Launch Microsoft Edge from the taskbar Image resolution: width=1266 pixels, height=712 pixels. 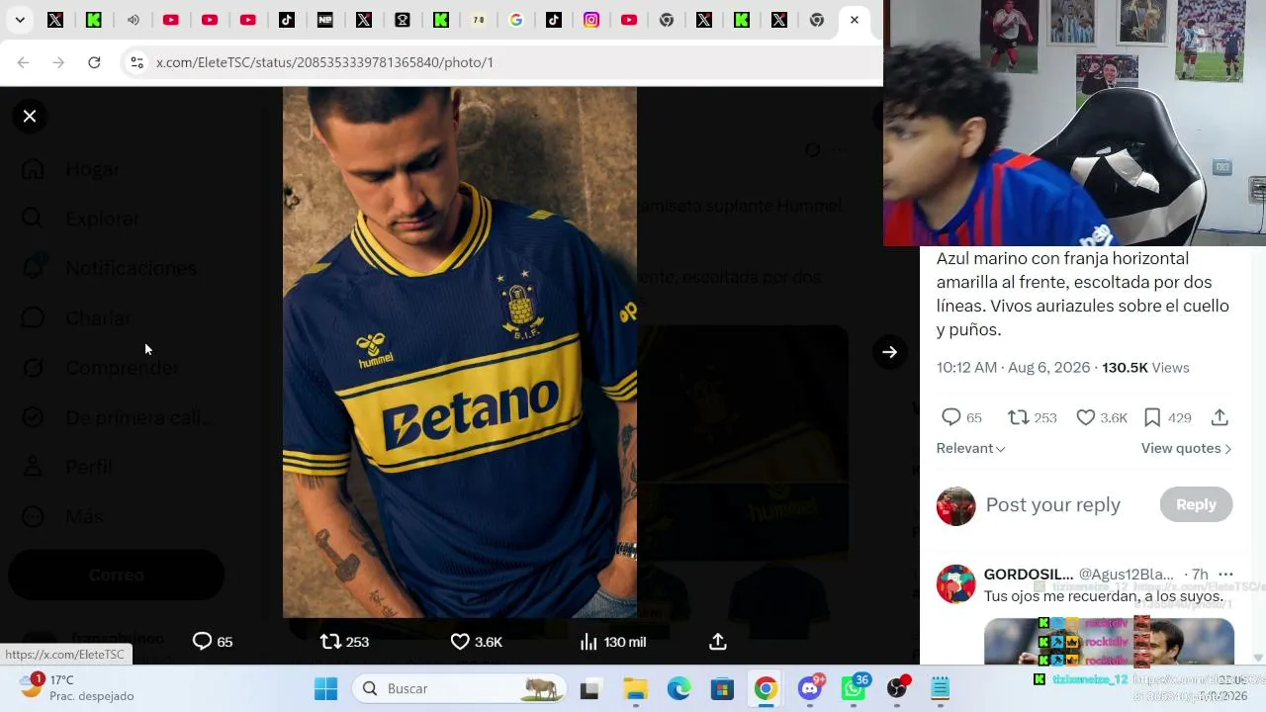[x=678, y=688]
